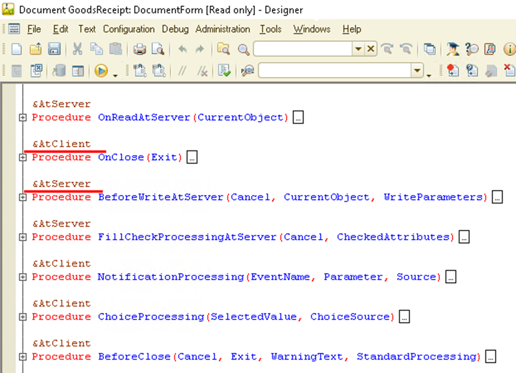
Task: Click the Open file folder icon
Action: tap(35, 49)
